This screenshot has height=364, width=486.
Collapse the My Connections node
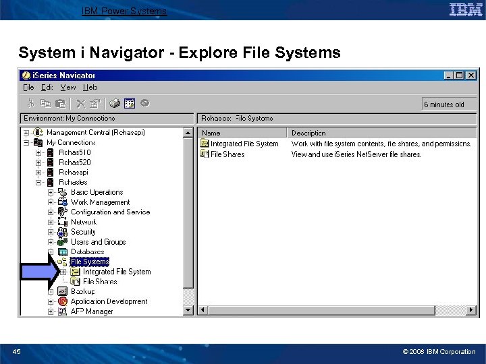26,143
